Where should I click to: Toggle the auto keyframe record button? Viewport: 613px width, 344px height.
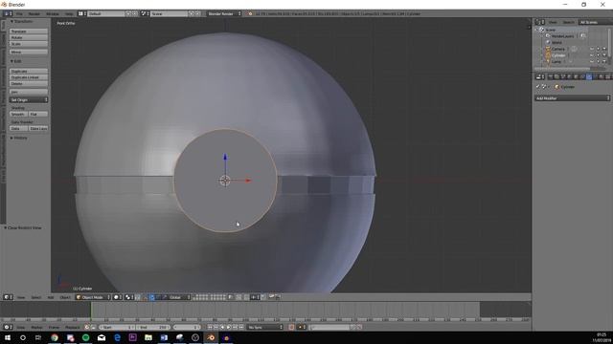[291, 327]
